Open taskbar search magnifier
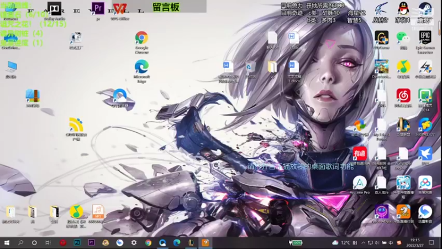This screenshot has height=249, width=442. click(20, 243)
